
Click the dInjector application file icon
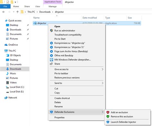35,23
